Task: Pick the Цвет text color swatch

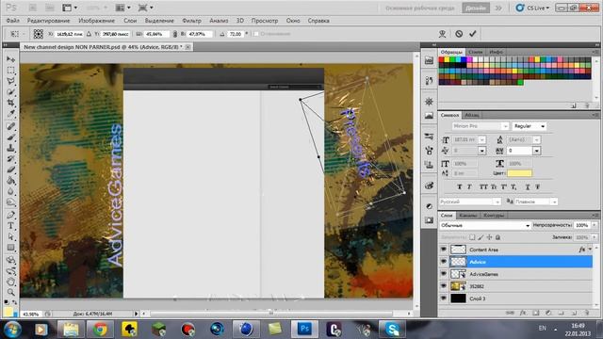Action: (x=519, y=173)
